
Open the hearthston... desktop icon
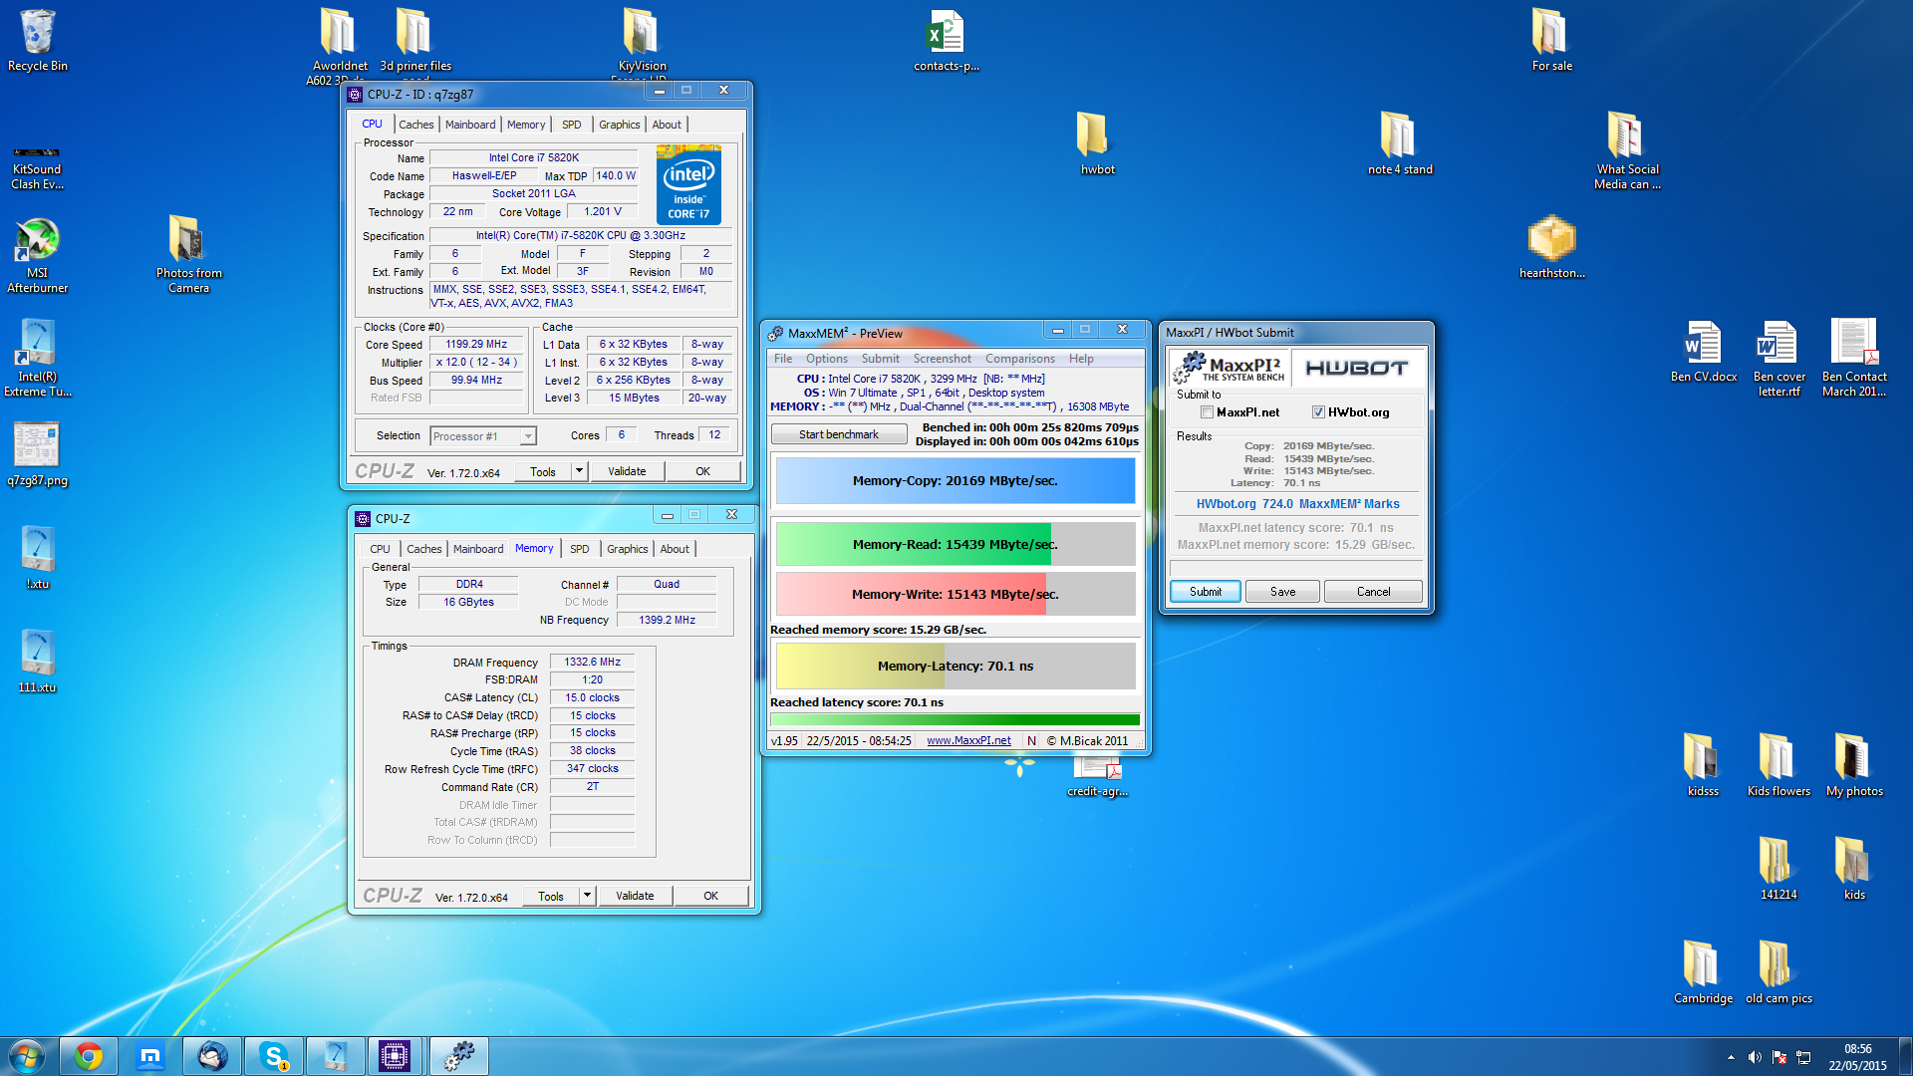point(1551,247)
